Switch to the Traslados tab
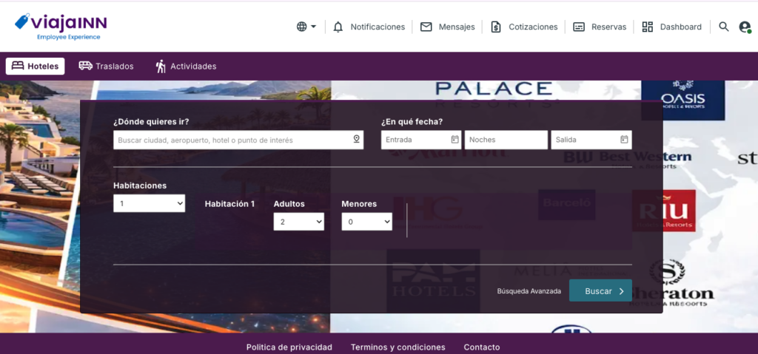The image size is (758, 354). coord(107,67)
